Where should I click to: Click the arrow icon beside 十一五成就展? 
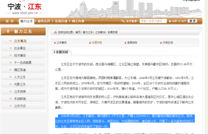click(x=10, y=63)
